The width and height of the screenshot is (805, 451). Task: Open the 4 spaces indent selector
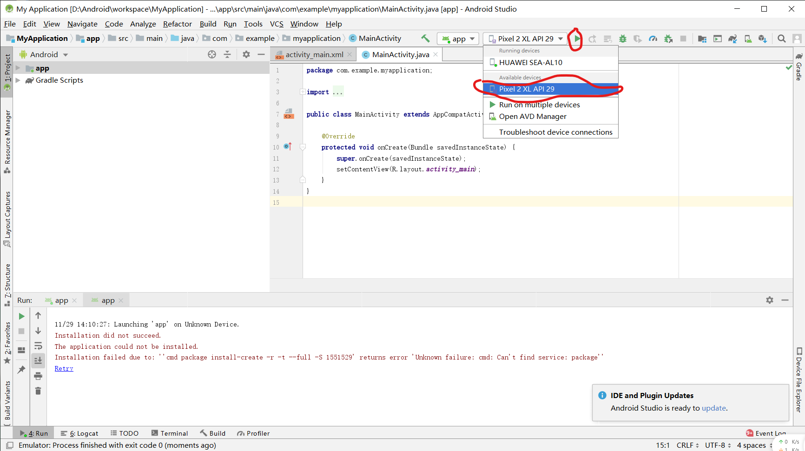(755, 445)
